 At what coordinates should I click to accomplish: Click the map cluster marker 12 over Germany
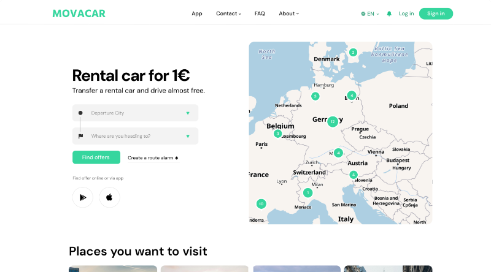pos(333,121)
